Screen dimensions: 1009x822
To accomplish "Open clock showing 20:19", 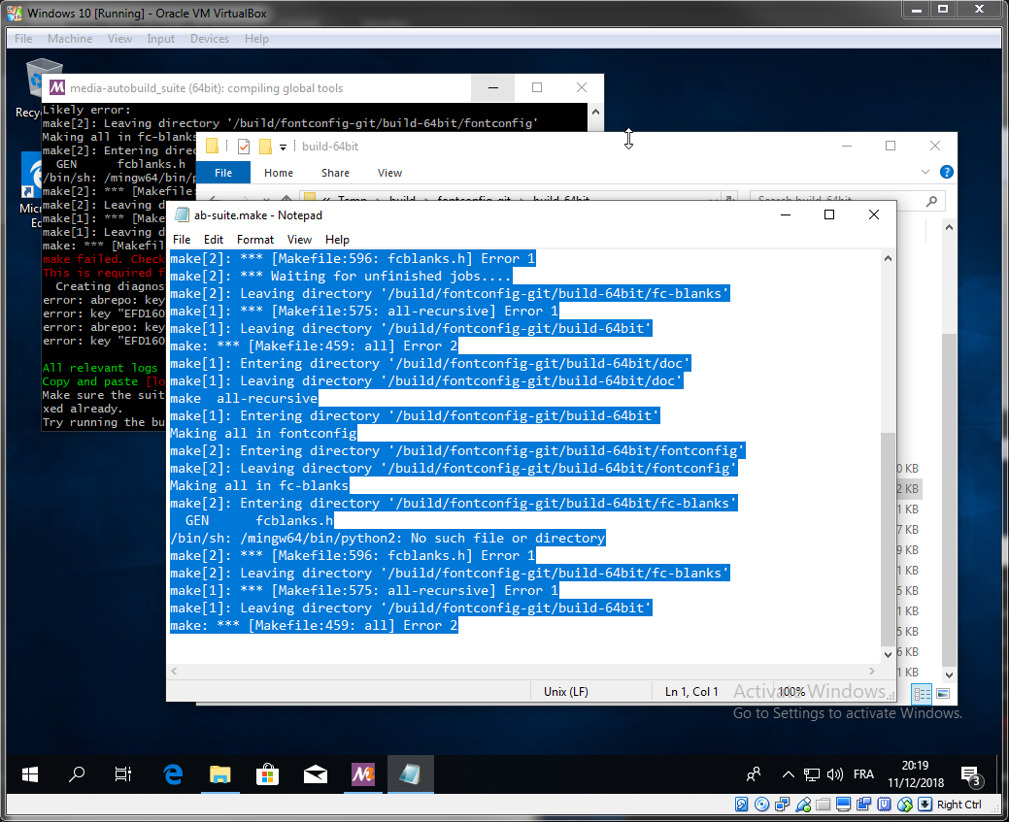I will click(x=916, y=773).
